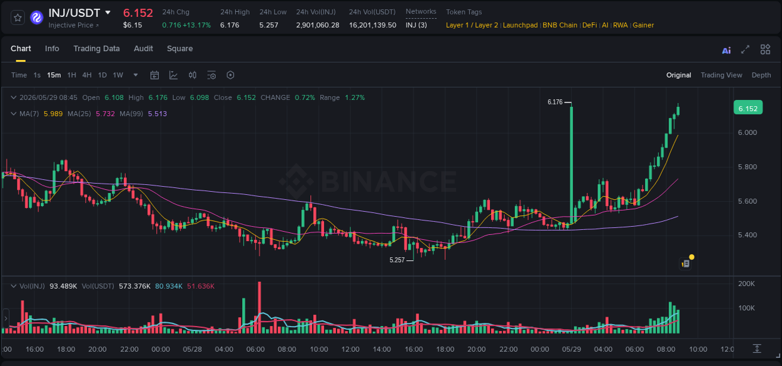Select the 15m interval

[x=54, y=75]
